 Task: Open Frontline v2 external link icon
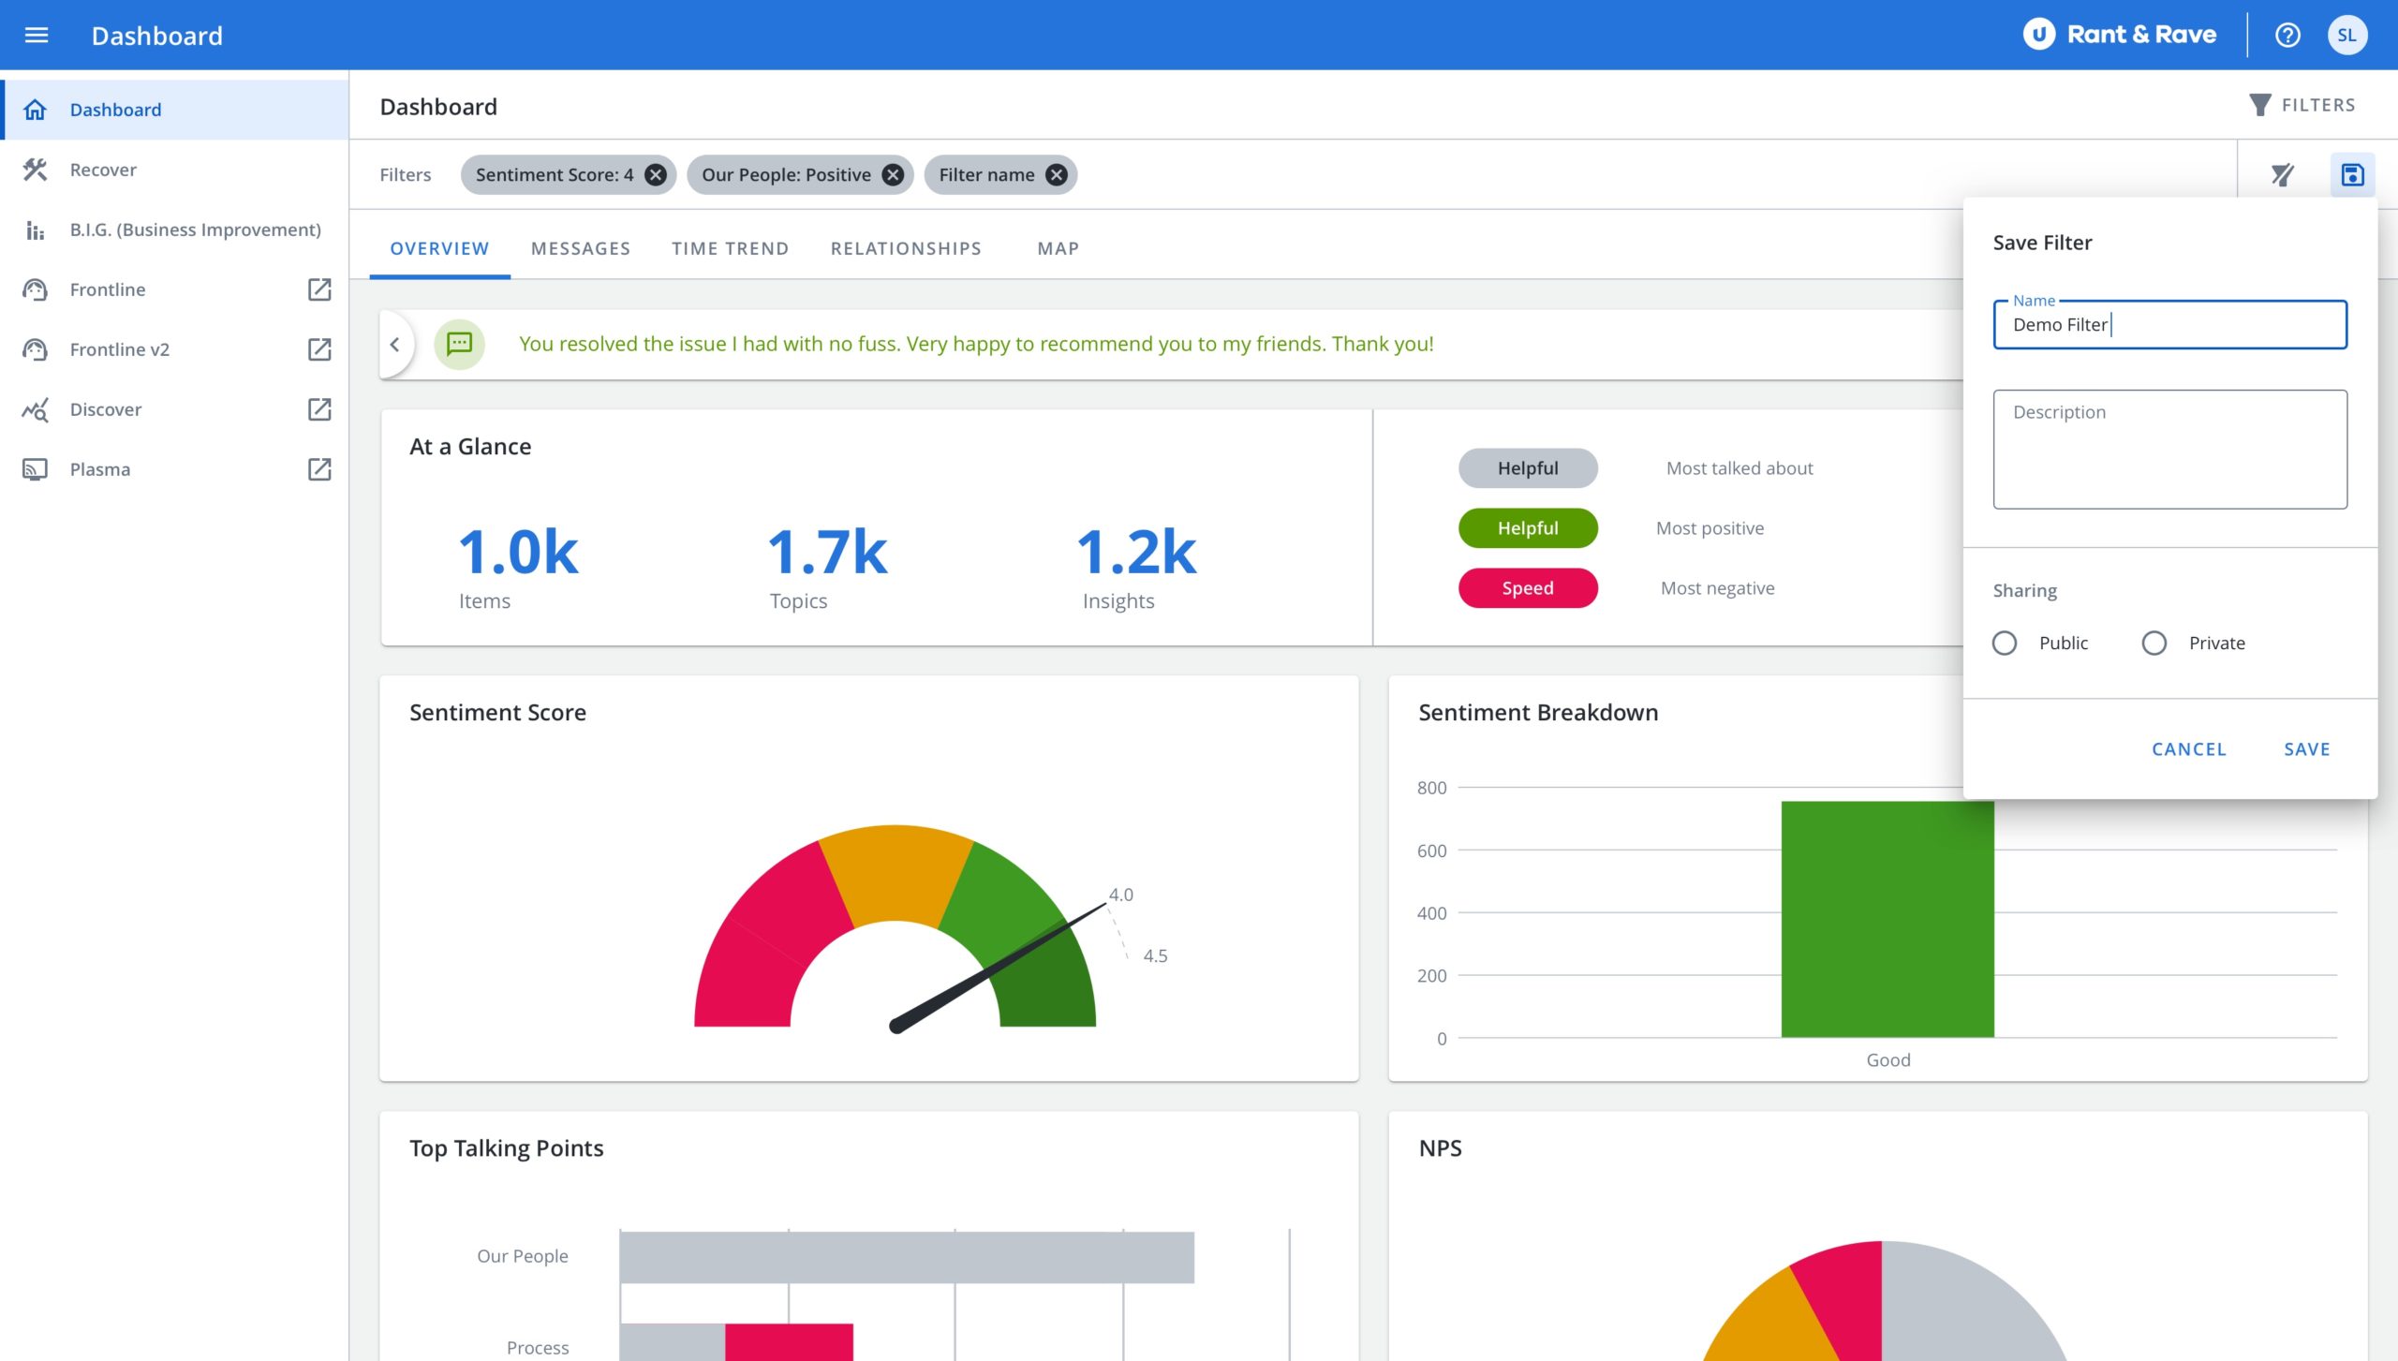tap(319, 349)
